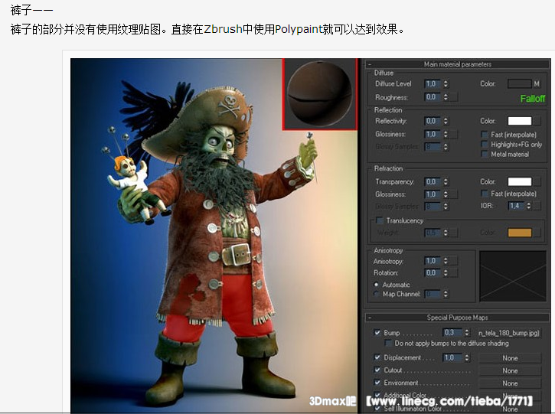Click the Cutout None map button
This screenshot has width=555, height=414.
coord(510,371)
